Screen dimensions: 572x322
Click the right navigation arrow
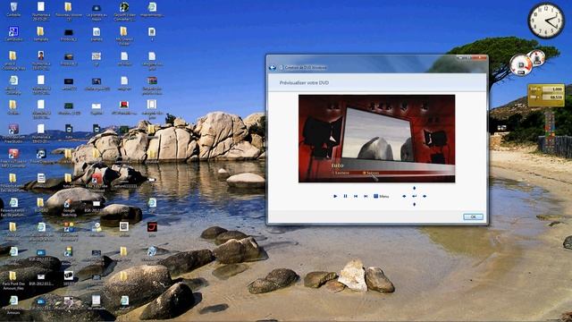(425, 197)
